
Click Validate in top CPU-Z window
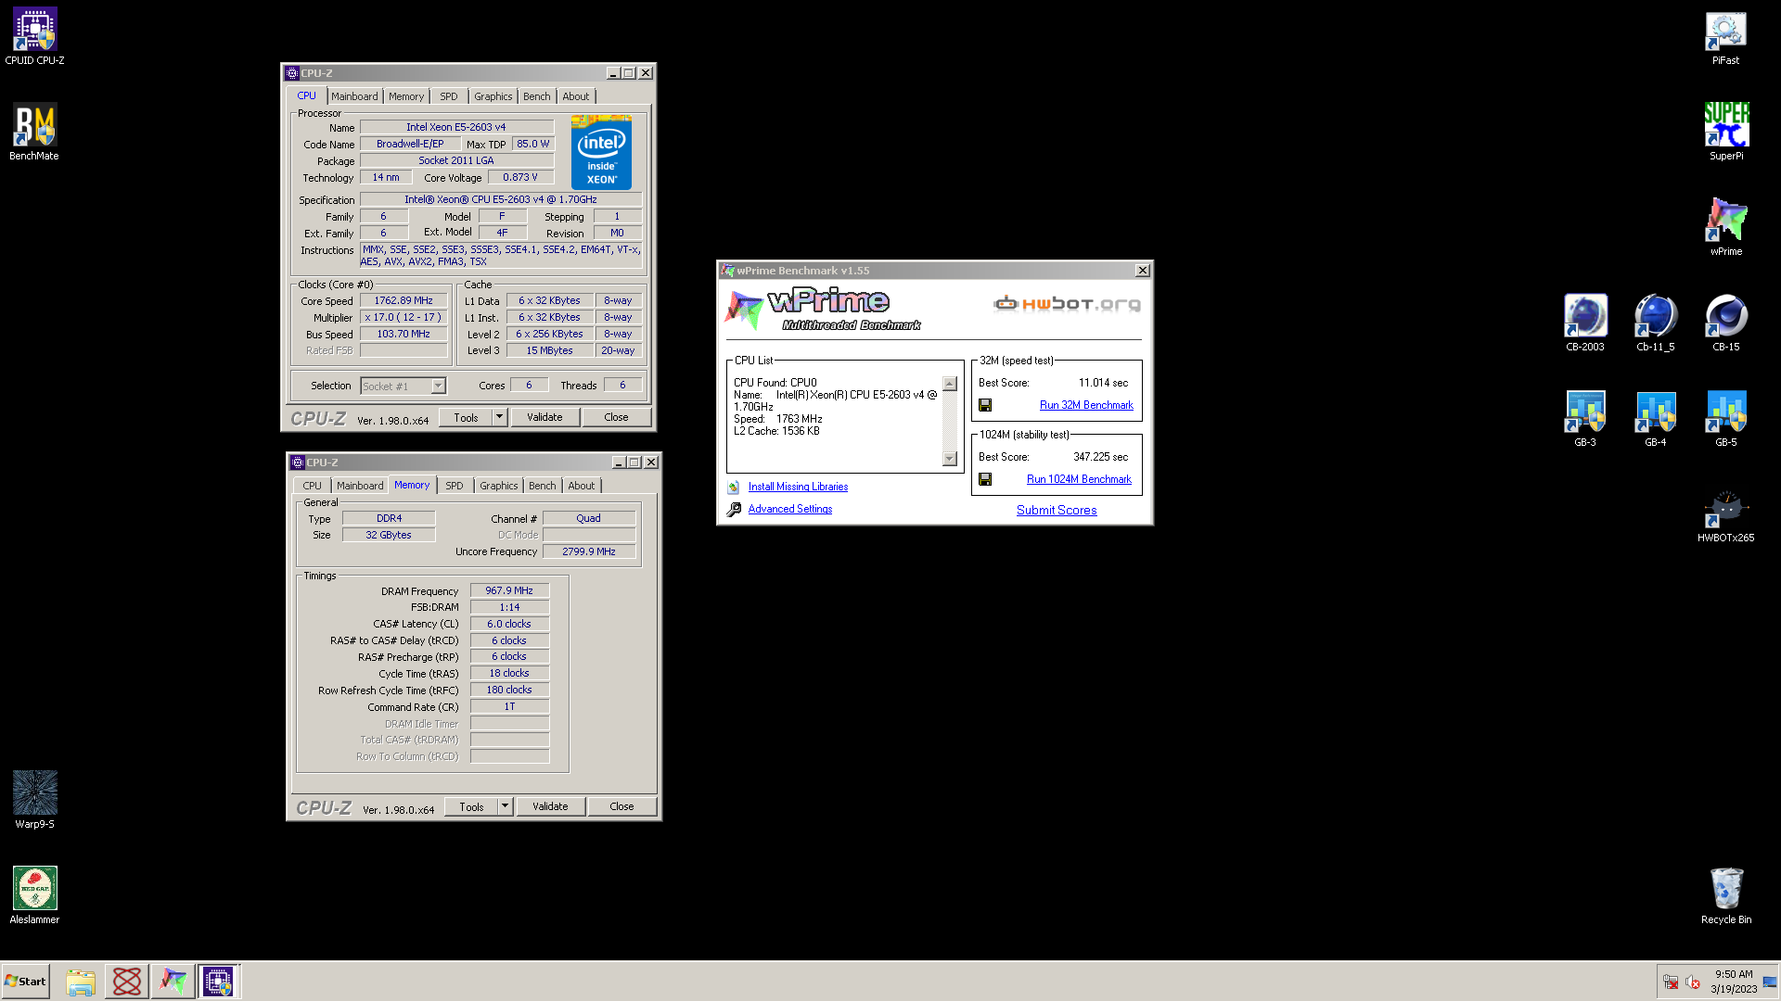tap(545, 417)
